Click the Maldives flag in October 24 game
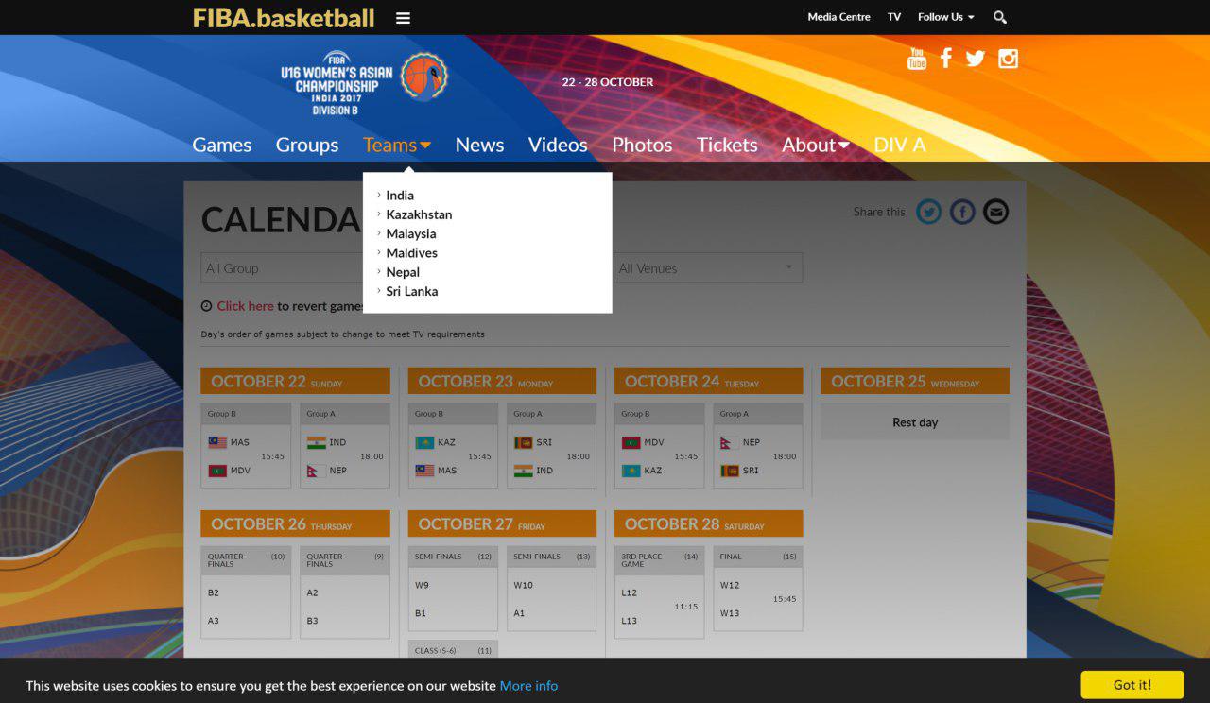The height and width of the screenshot is (703, 1210). pyautogui.click(x=631, y=442)
